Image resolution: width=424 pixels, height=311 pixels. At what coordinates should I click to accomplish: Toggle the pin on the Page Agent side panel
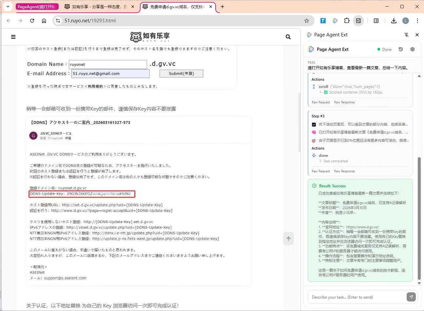tap(406, 35)
